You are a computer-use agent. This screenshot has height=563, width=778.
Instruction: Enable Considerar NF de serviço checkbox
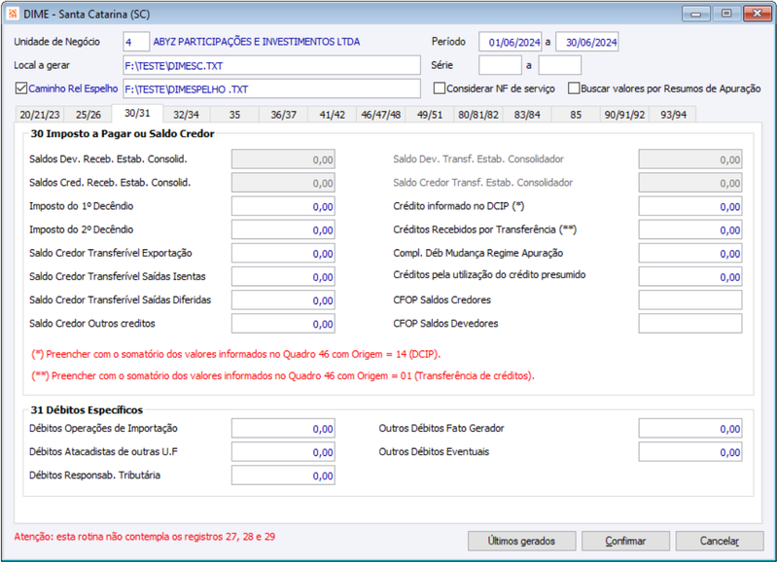point(440,88)
